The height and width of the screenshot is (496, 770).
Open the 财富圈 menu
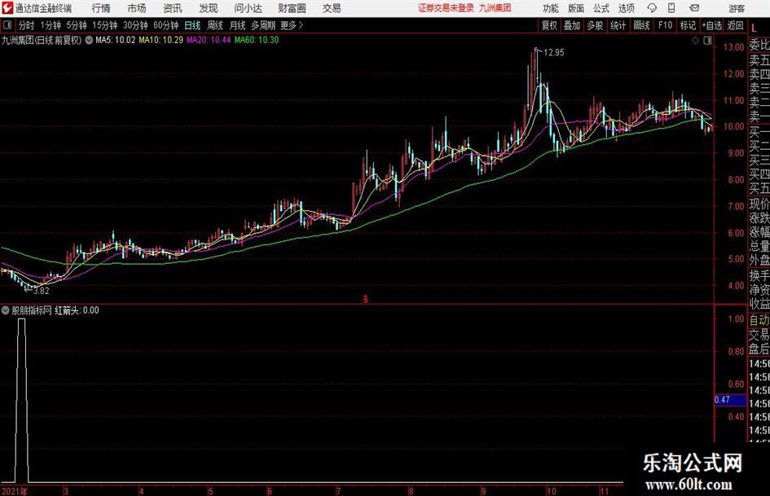click(x=292, y=8)
